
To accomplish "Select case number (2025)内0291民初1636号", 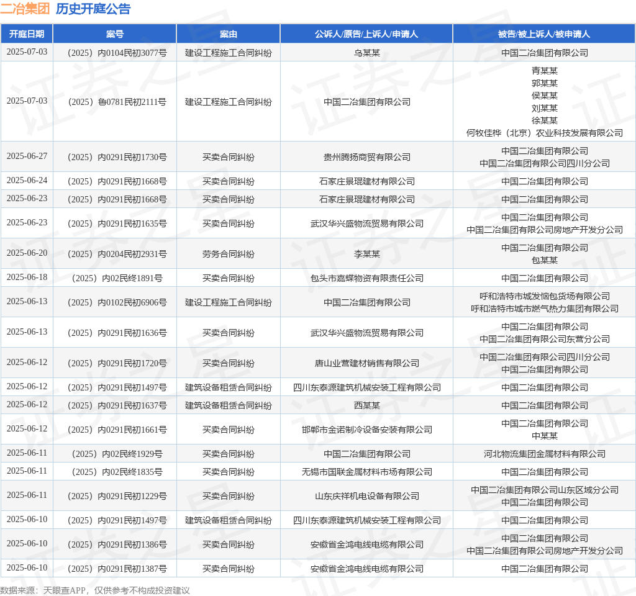I will pyautogui.click(x=115, y=333).
